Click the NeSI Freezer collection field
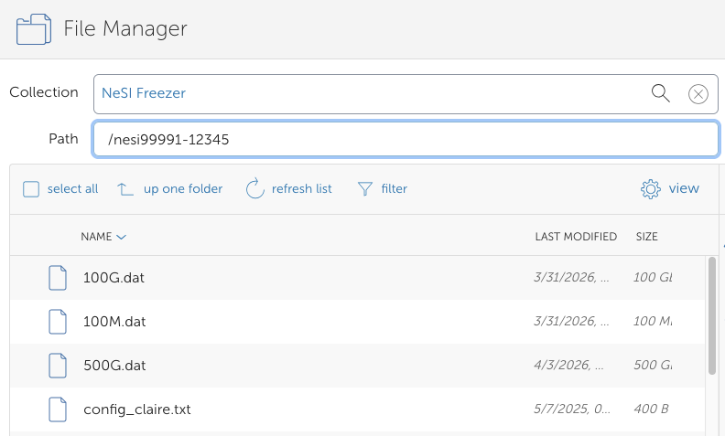 pos(366,93)
